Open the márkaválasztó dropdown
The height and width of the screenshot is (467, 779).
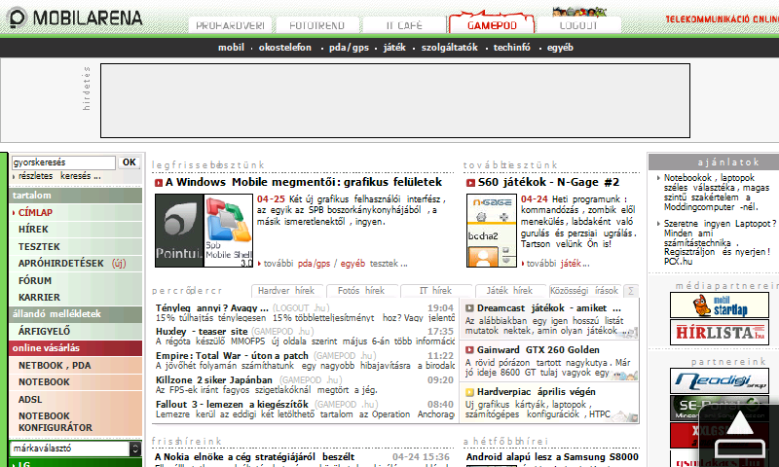(76, 449)
